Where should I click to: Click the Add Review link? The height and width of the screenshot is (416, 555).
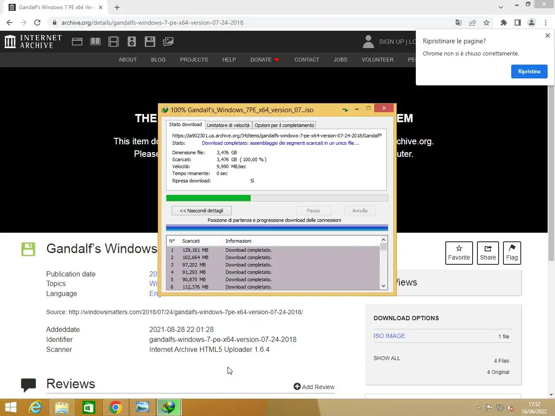pyautogui.click(x=314, y=387)
